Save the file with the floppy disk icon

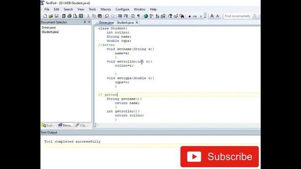[56, 16]
